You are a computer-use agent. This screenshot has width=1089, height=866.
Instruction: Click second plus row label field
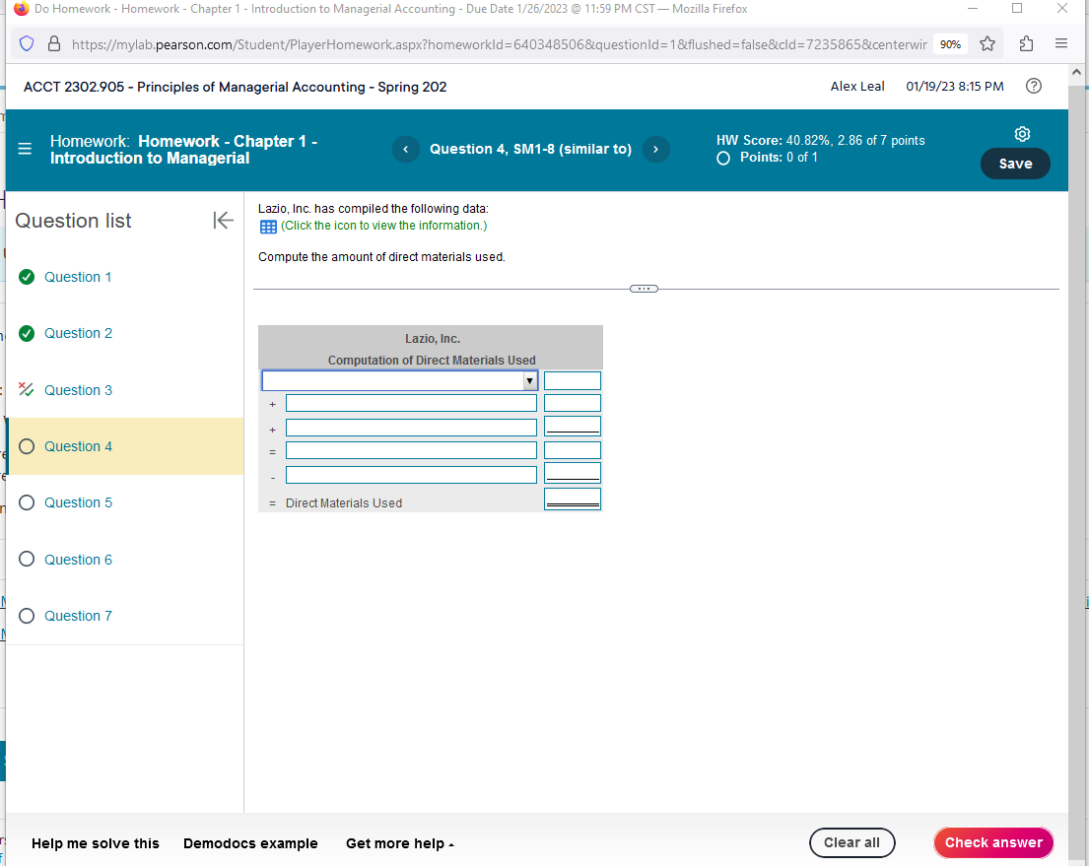411,428
